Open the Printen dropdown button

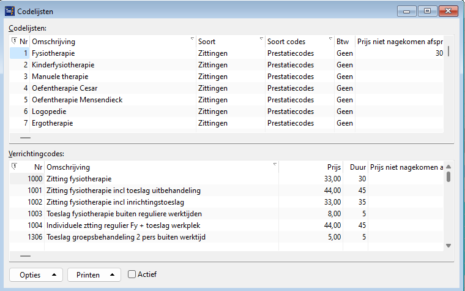click(94, 274)
